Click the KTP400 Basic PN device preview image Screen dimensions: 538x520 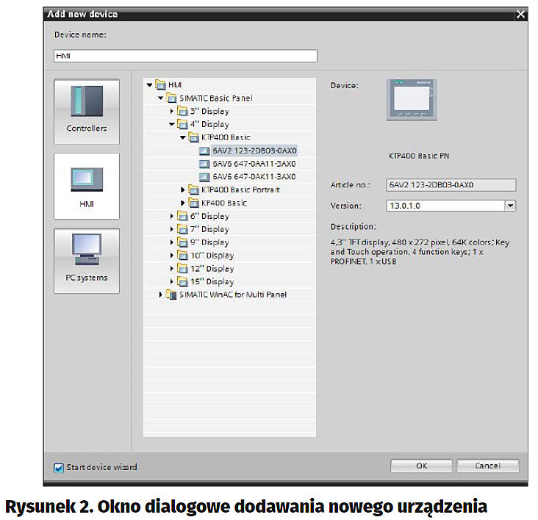(412, 100)
